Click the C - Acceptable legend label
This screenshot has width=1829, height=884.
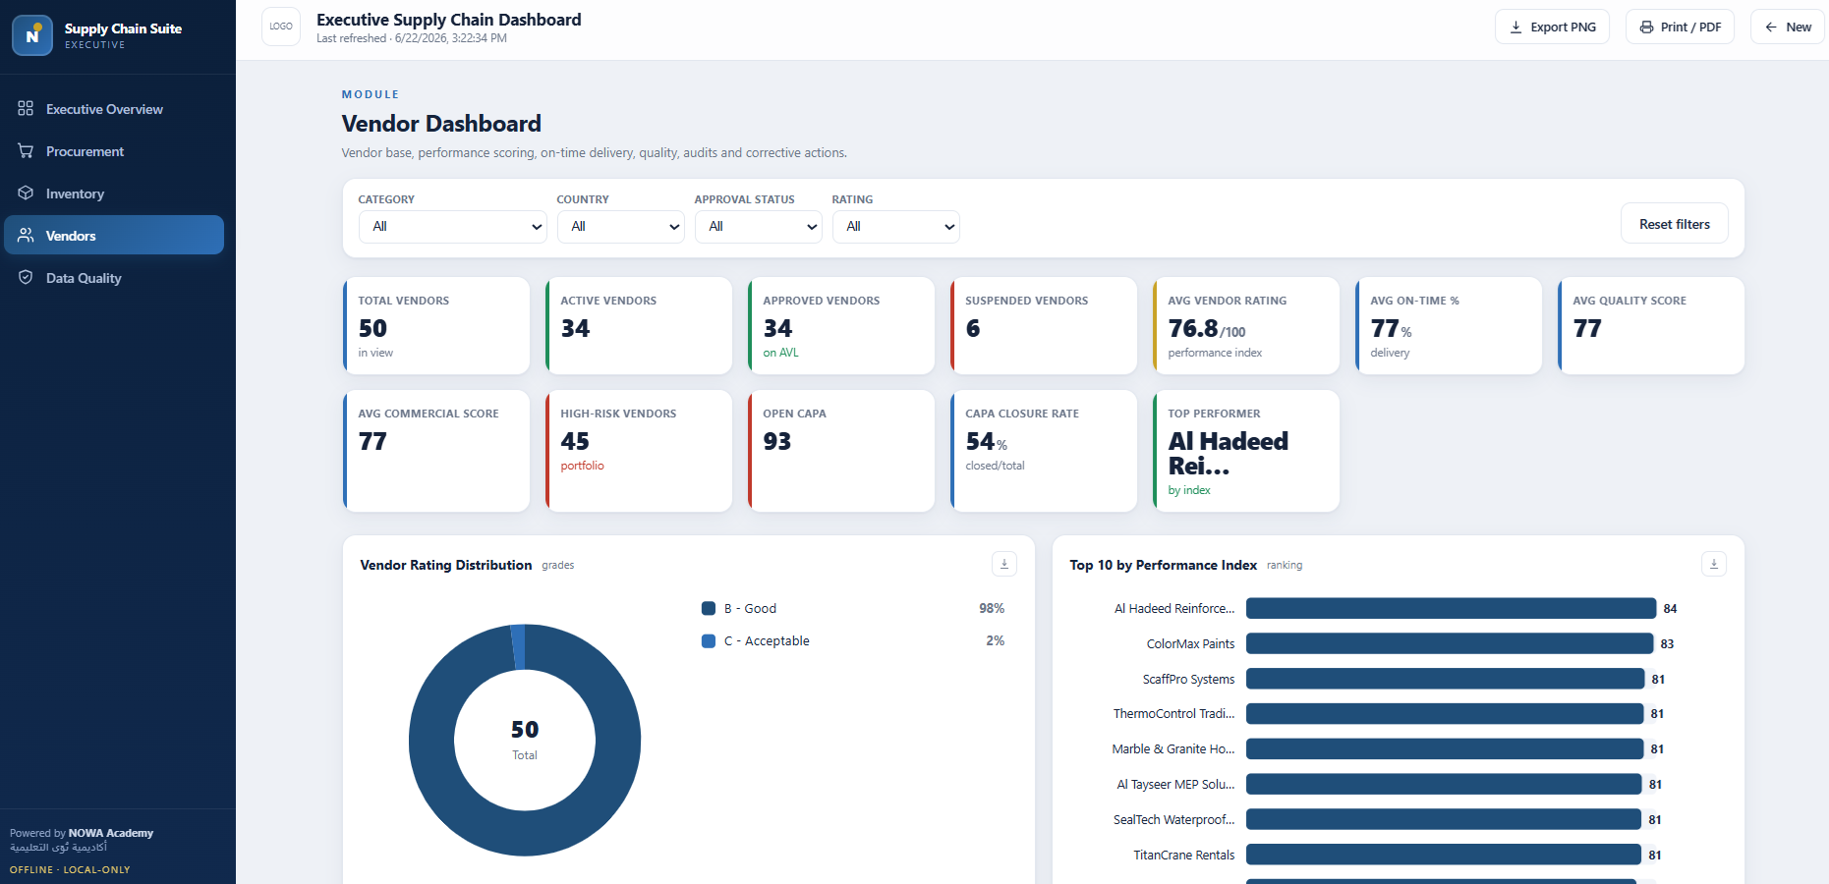(767, 640)
